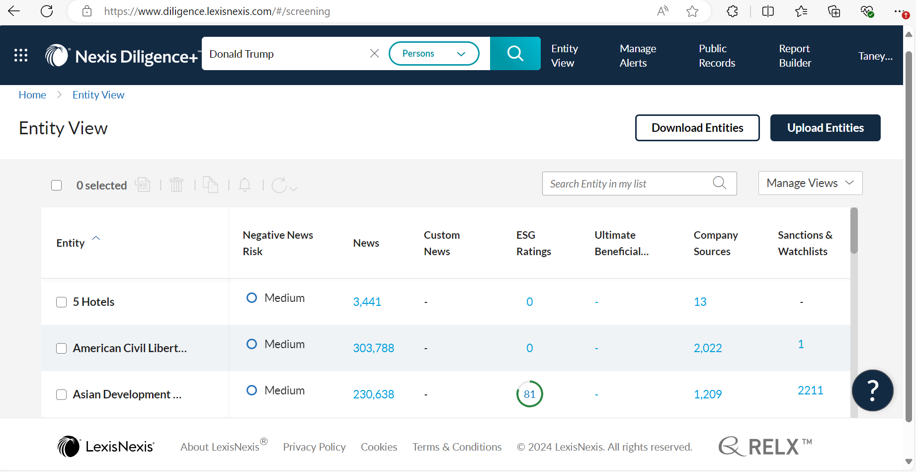Click the alert bell toolbar icon
The image size is (916, 472).
pyautogui.click(x=245, y=185)
